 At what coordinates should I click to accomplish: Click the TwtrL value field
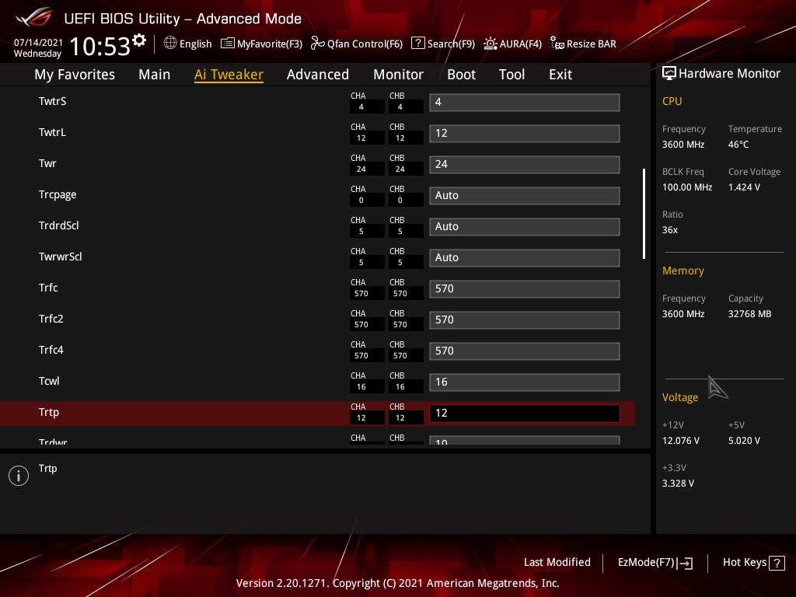click(x=525, y=134)
